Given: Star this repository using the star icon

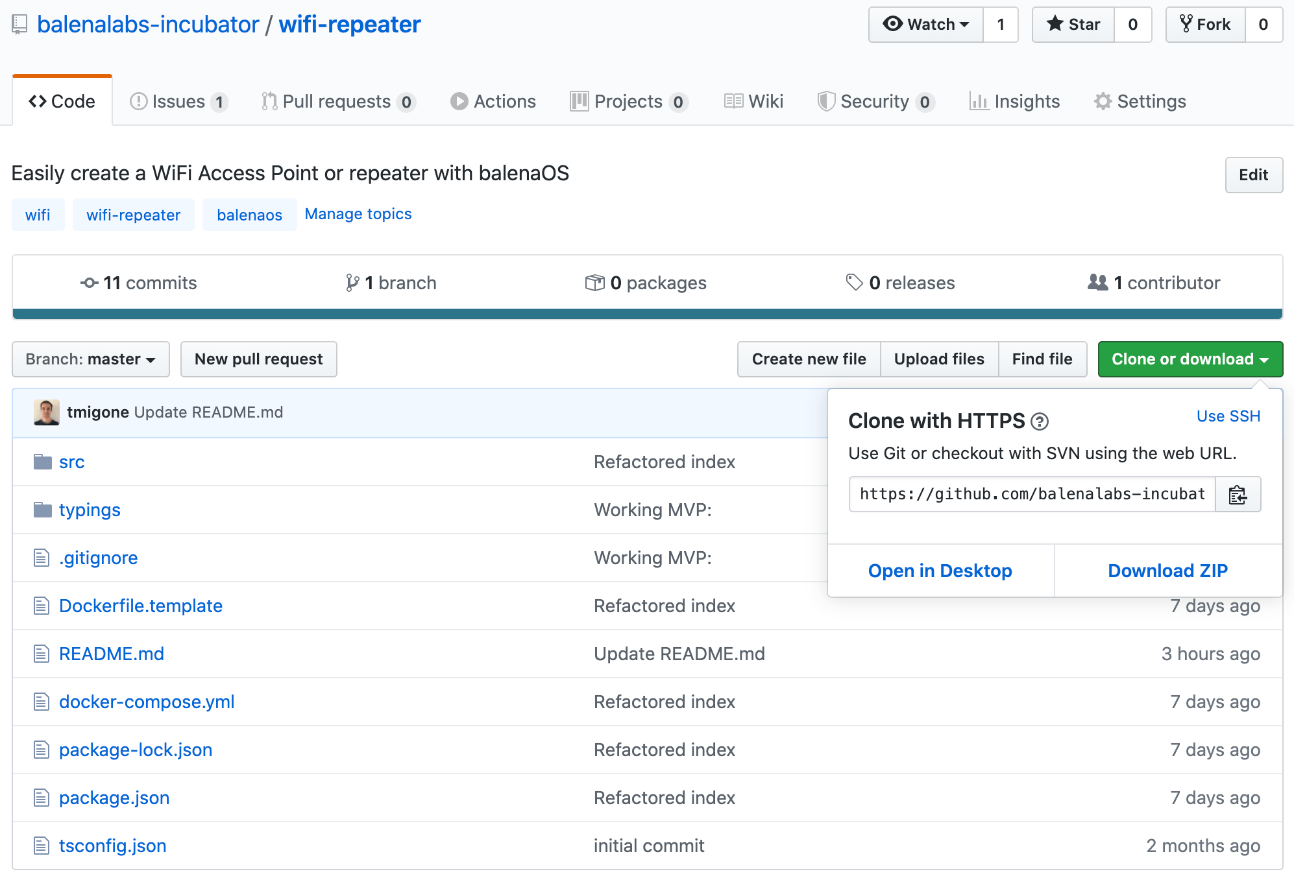Looking at the screenshot, I should pyautogui.click(x=1056, y=24).
